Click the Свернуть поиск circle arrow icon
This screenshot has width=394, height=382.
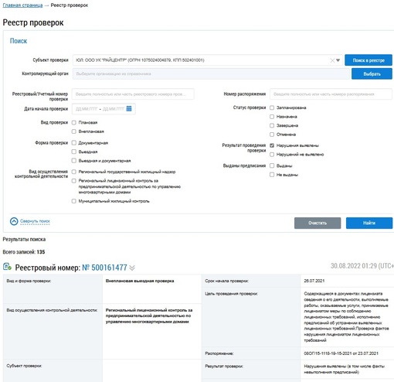click(14, 221)
